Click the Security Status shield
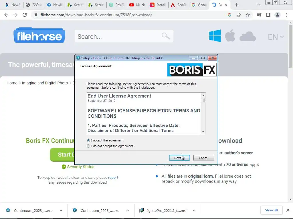 tap(64, 167)
